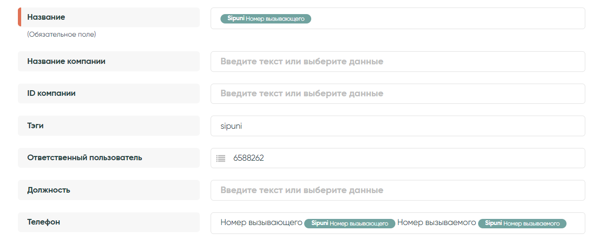Screen dimensions: 598x241
Task: Select the Телефон label
Action: (43, 222)
